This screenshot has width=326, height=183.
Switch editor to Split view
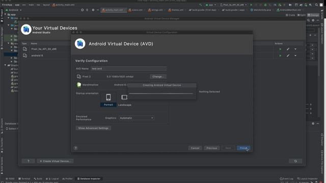coord(302,15)
